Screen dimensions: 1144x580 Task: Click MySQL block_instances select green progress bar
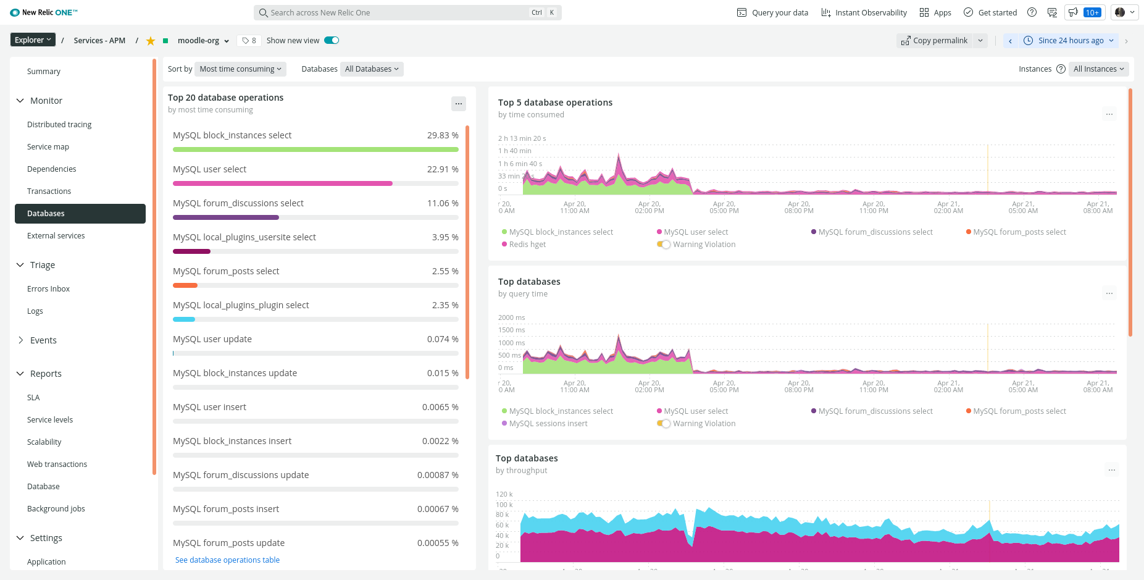pyautogui.click(x=315, y=149)
